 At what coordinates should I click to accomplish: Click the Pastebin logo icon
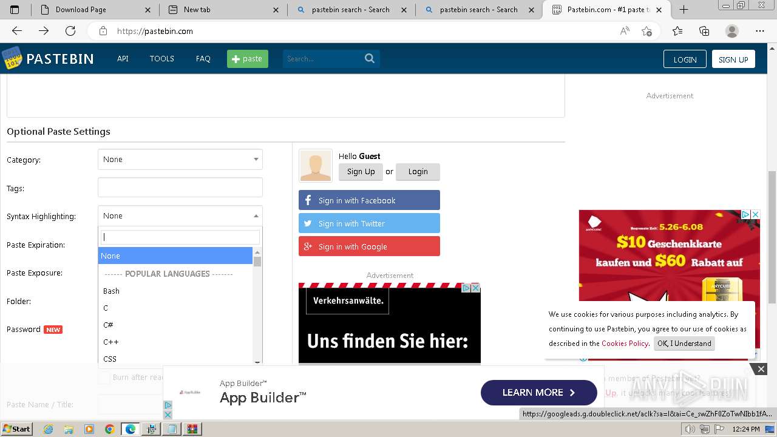coord(12,58)
